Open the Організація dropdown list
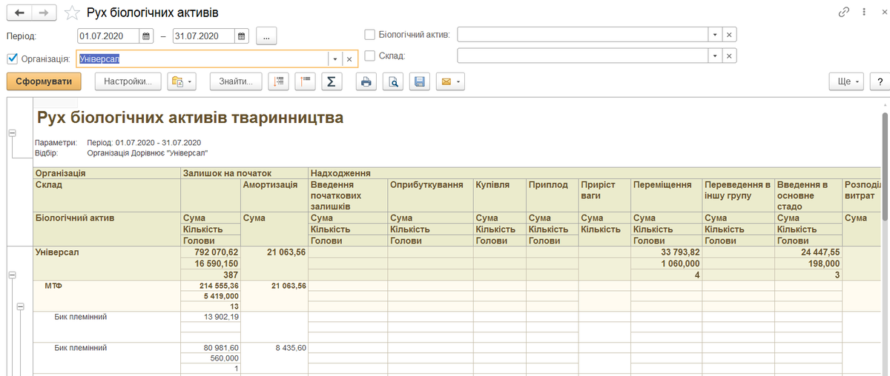Image resolution: width=890 pixels, height=376 pixels. tap(335, 58)
